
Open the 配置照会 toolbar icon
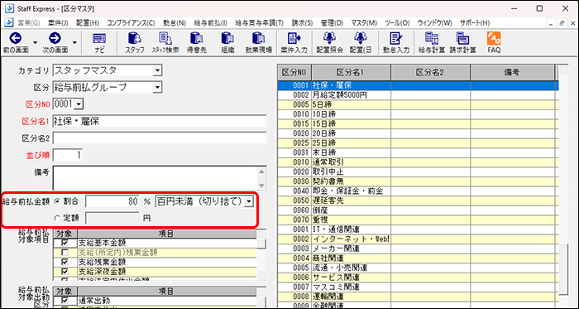[x=329, y=39]
